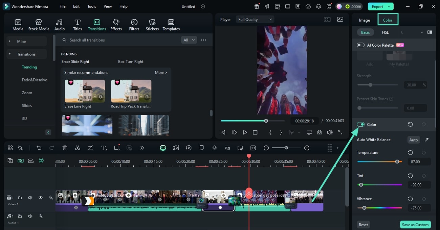The width and height of the screenshot is (440, 230).
Task: Open the Stickers tab
Action: [x=152, y=25]
